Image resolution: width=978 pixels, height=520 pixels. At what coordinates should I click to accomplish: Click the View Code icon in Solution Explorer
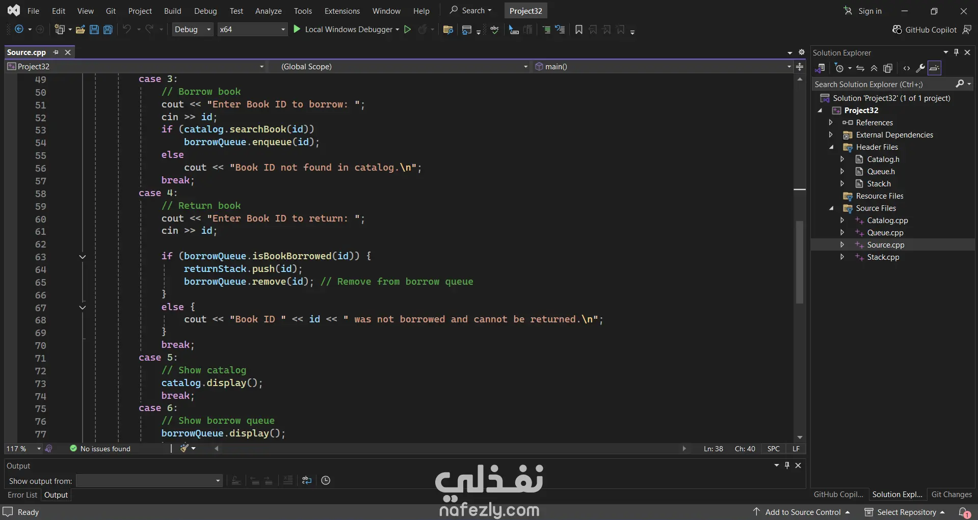click(x=907, y=68)
